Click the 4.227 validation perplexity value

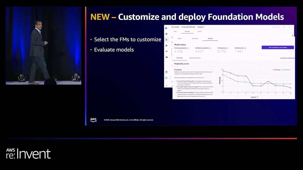(x=199, y=51)
